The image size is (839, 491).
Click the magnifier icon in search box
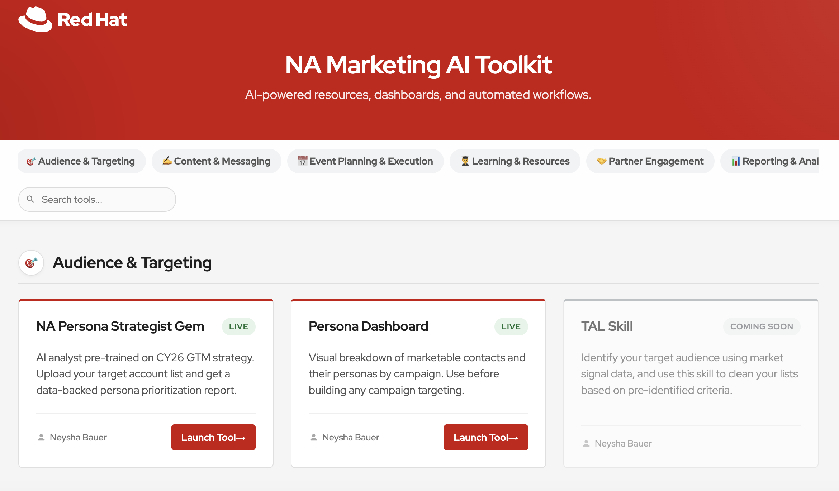[x=30, y=199]
